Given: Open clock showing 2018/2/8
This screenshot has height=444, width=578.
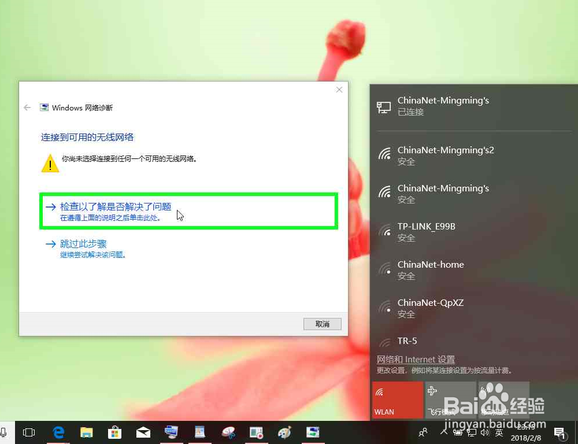Looking at the screenshot, I should pos(526,432).
